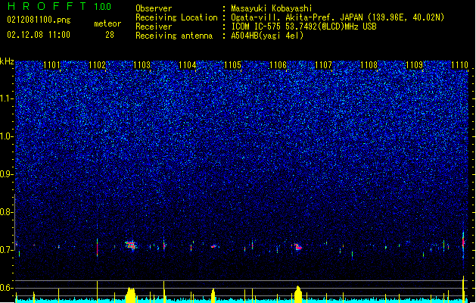This screenshot has height=303, width=476.
Task: Select the version number 1.00
Action: pyautogui.click(x=103, y=7)
